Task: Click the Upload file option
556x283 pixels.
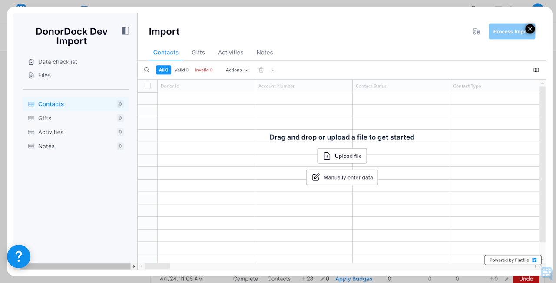Action: [x=342, y=156]
